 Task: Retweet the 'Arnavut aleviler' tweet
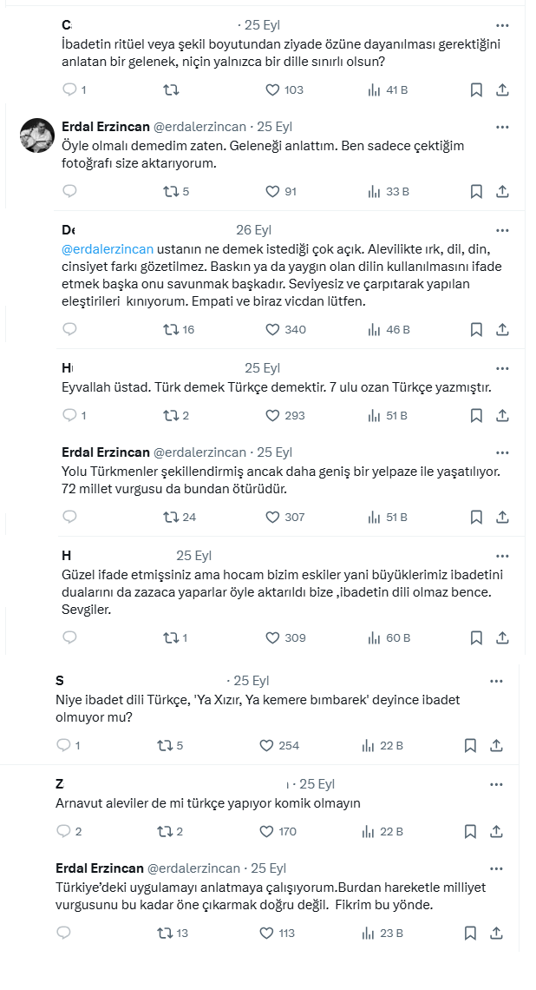(164, 831)
